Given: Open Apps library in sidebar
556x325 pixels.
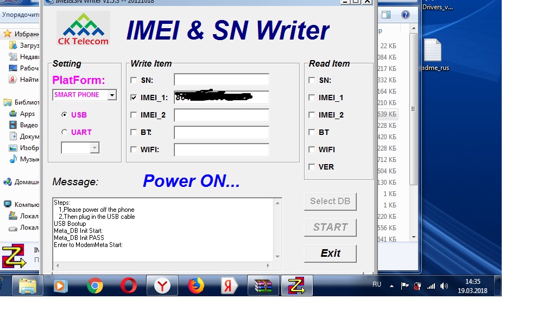Looking at the screenshot, I should (x=22, y=114).
